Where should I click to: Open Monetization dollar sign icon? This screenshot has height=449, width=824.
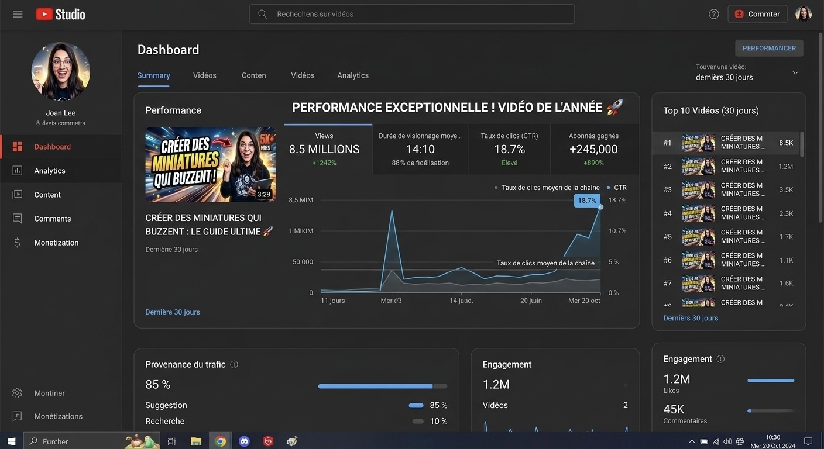tap(18, 243)
